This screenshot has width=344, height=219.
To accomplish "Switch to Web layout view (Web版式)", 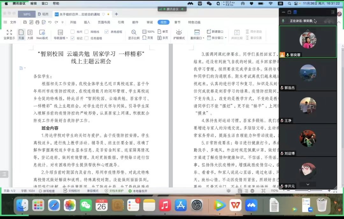I will coord(42,34).
